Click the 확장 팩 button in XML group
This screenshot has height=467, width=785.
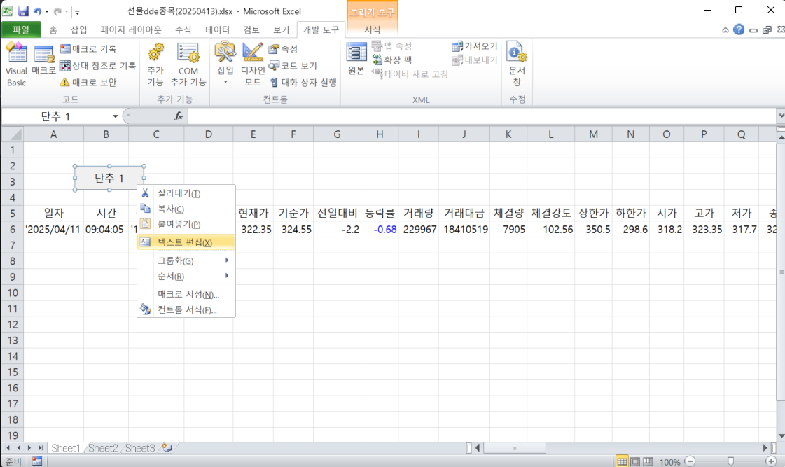396,60
